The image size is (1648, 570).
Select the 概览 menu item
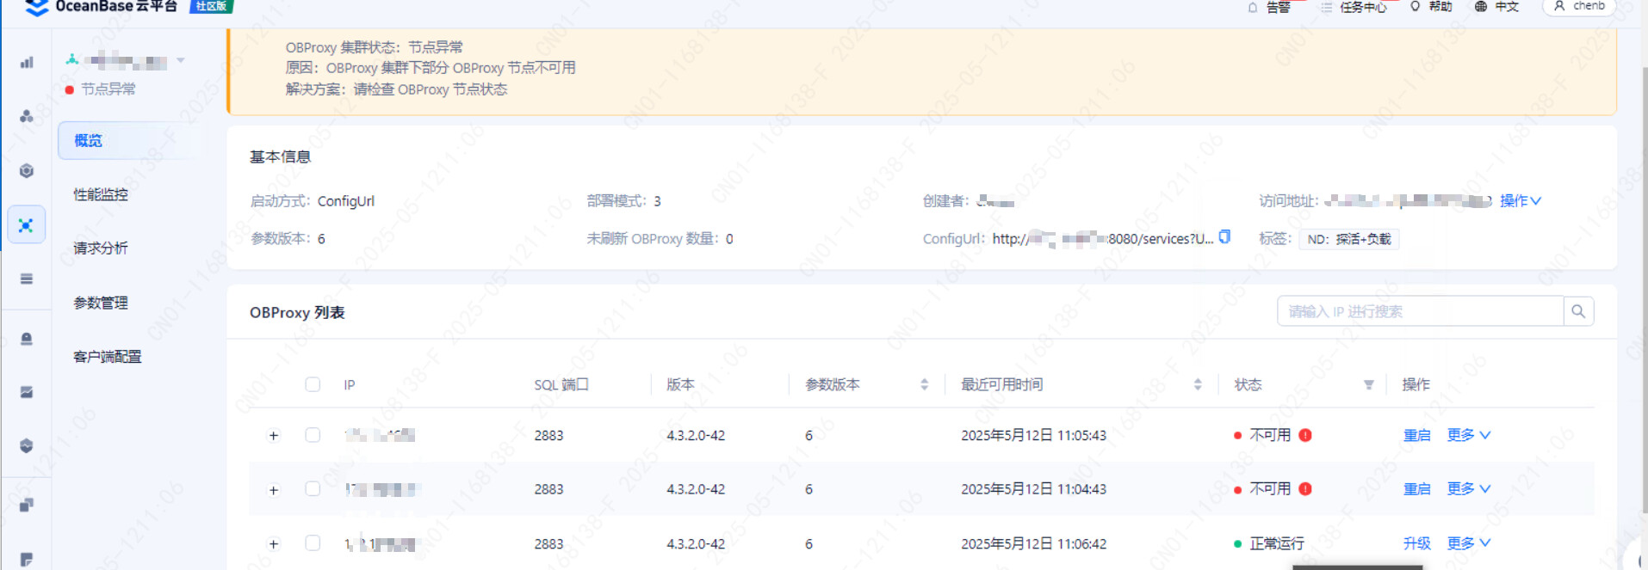click(133, 140)
